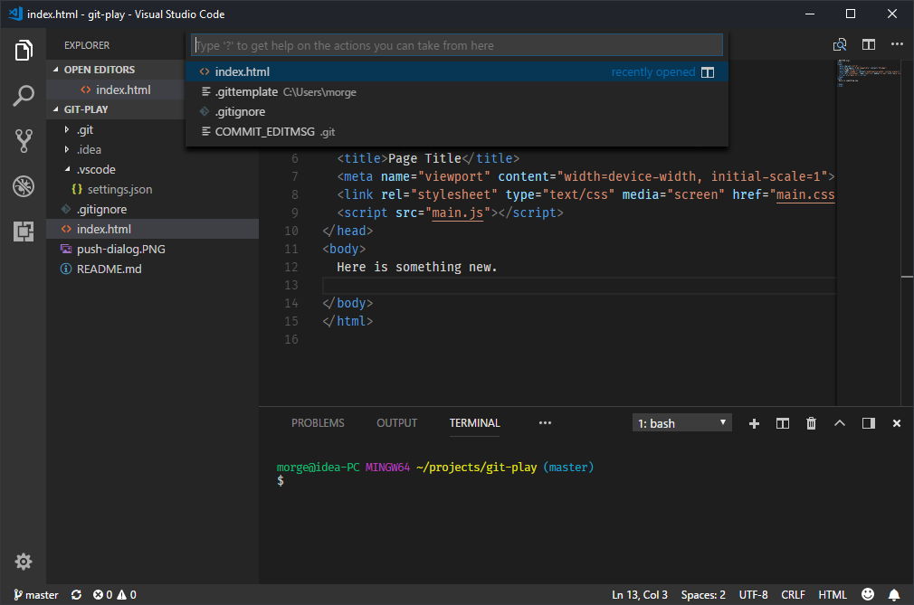
Task: Split the terminal panel
Action: pos(782,422)
